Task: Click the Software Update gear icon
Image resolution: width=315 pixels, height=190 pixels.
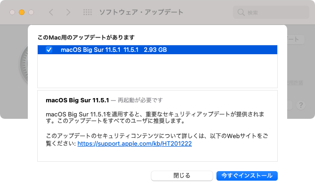Action: 24,65
